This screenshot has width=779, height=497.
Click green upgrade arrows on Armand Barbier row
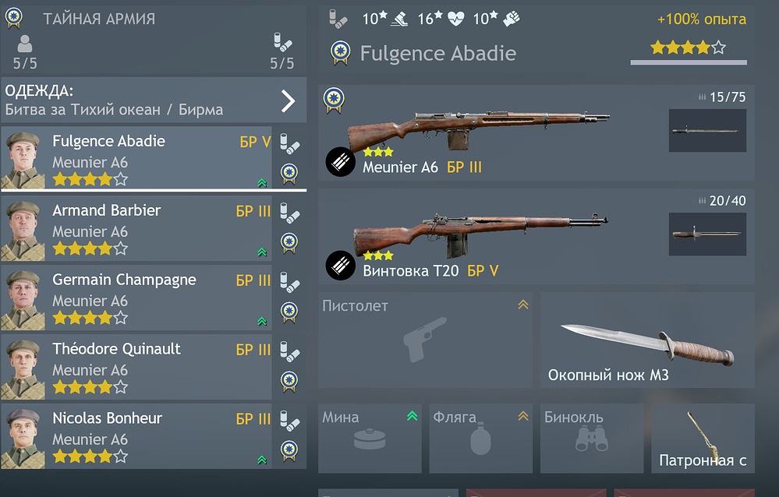[x=262, y=252]
